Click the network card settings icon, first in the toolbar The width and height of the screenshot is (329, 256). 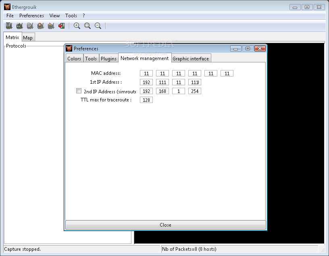9,26
